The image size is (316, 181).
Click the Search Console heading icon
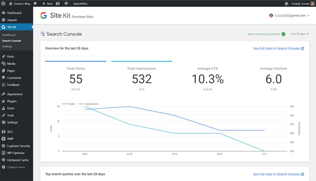click(42, 34)
